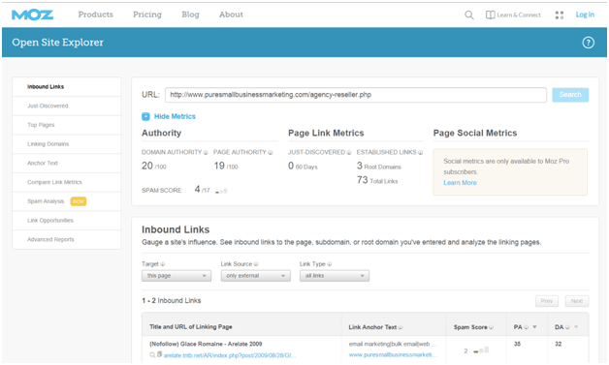Select Linking Domains in sidebar
Image resolution: width=609 pixels, height=365 pixels.
67,144
